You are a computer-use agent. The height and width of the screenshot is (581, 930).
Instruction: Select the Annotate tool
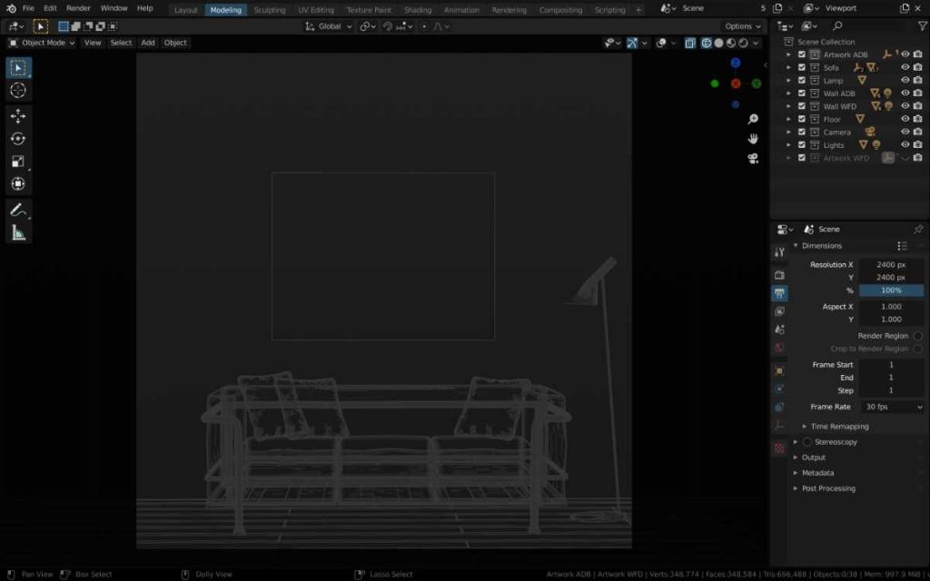18,210
